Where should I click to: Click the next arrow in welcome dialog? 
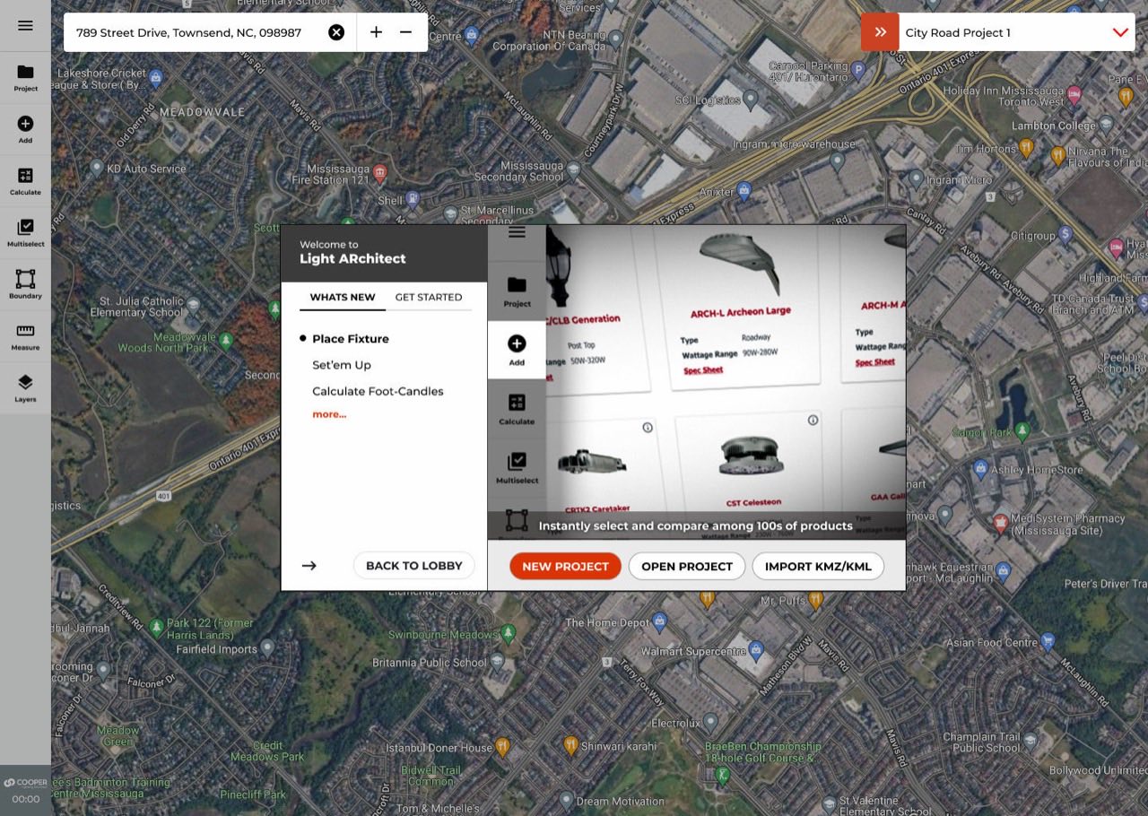pyautogui.click(x=309, y=566)
